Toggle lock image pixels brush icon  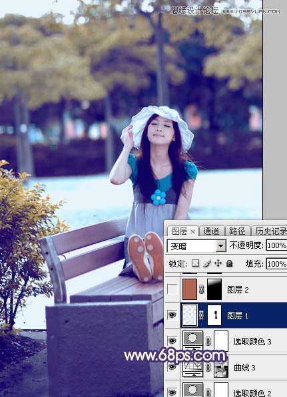click(207, 263)
